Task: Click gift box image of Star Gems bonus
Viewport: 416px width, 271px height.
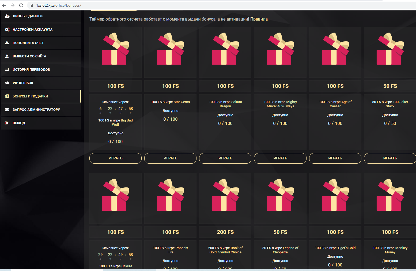Action: click(170, 49)
